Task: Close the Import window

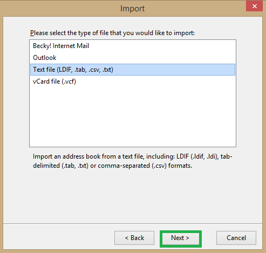Action: pos(254,6)
